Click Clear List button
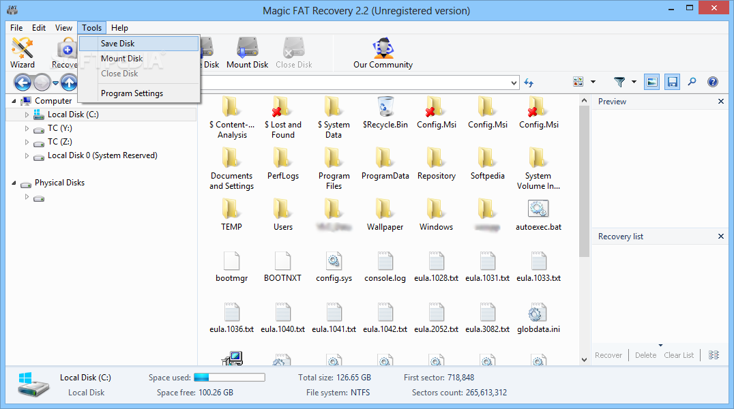The image size is (734, 409). 679,355
